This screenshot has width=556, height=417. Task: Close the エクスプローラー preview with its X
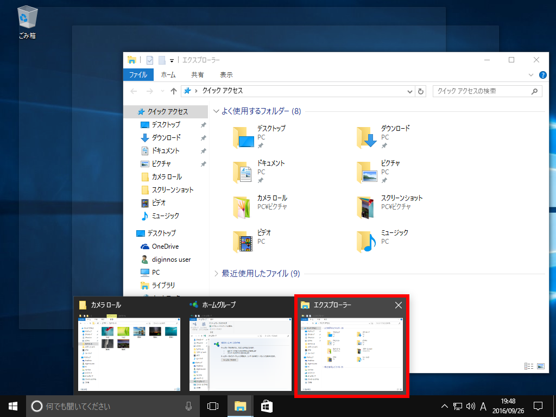coord(399,305)
